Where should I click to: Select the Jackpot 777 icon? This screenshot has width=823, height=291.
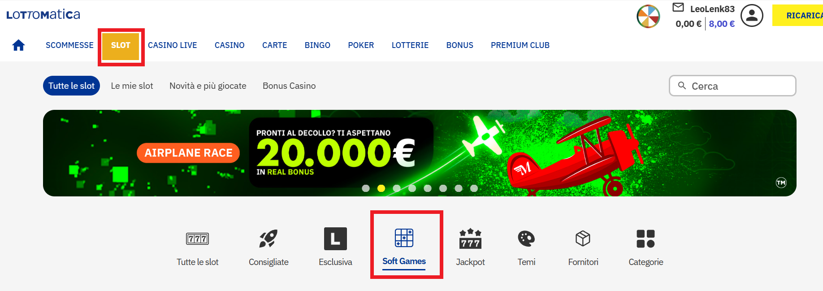pos(470,239)
